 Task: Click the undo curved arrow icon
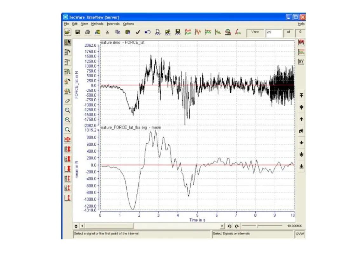[x=148, y=32]
